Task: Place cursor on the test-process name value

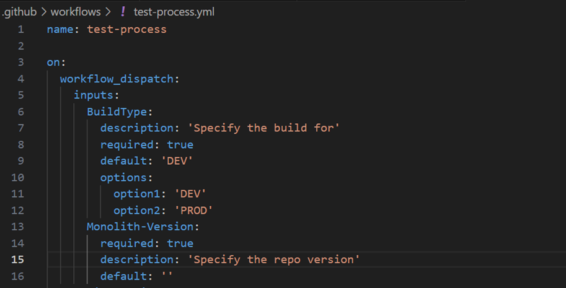Action: pyautogui.click(x=126, y=29)
